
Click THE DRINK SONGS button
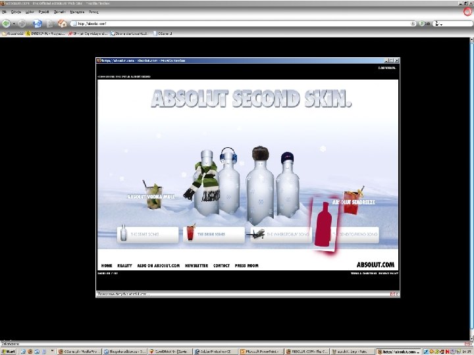click(214, 234)
